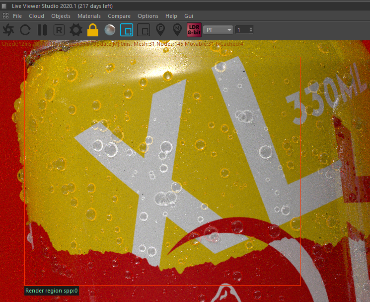Viewport: 370px width, 302px height.
Task: Increase the value in the number spinner
Action: point(251,28)
